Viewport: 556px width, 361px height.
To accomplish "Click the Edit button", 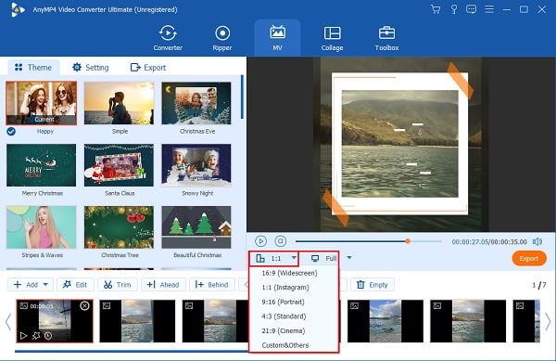I will (75, 285).
